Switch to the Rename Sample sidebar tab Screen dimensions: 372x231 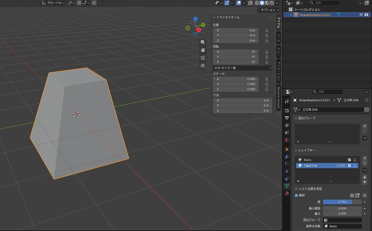[279, 97]
